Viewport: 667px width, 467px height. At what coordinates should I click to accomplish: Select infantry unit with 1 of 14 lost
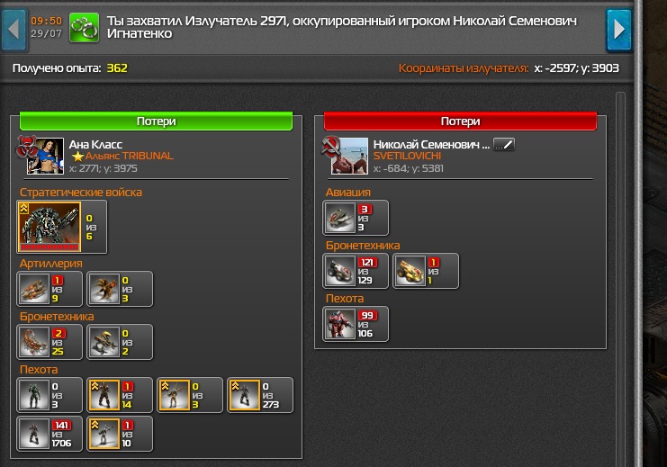tap(120, 395)
